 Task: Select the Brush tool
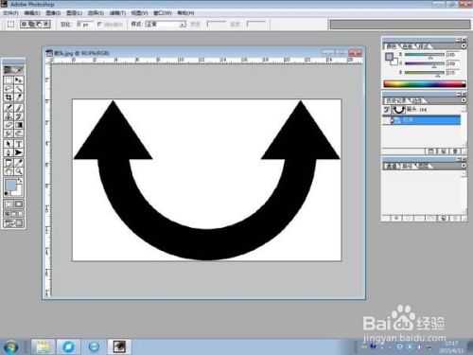point(19,108)
